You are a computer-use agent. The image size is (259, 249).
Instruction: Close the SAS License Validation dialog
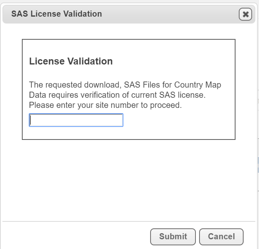245,14
